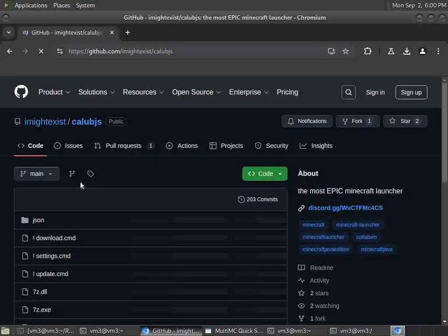Expand the Product menu
Image resolution: width=448 pixels, height=336 pixels.
54,92
